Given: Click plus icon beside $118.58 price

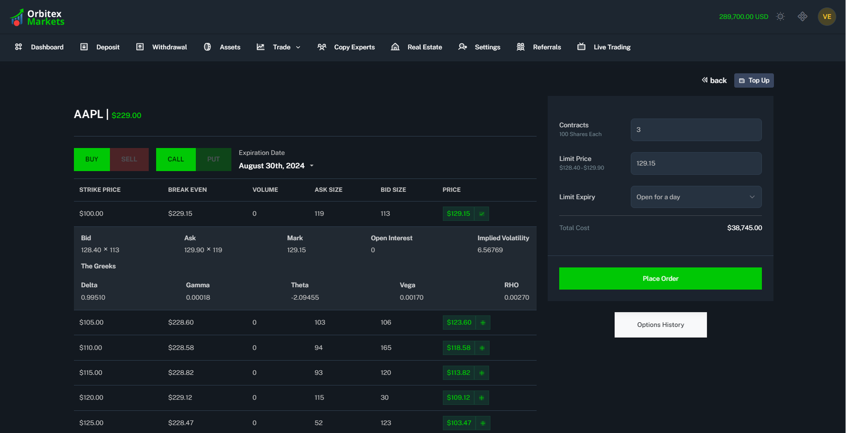Looking at the screenshot, I should tap(482, 348).
